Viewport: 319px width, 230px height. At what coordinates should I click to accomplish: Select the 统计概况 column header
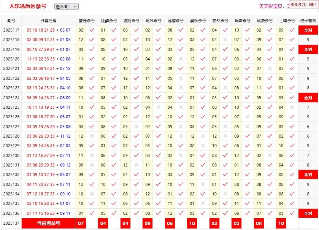tap(308, 21)
